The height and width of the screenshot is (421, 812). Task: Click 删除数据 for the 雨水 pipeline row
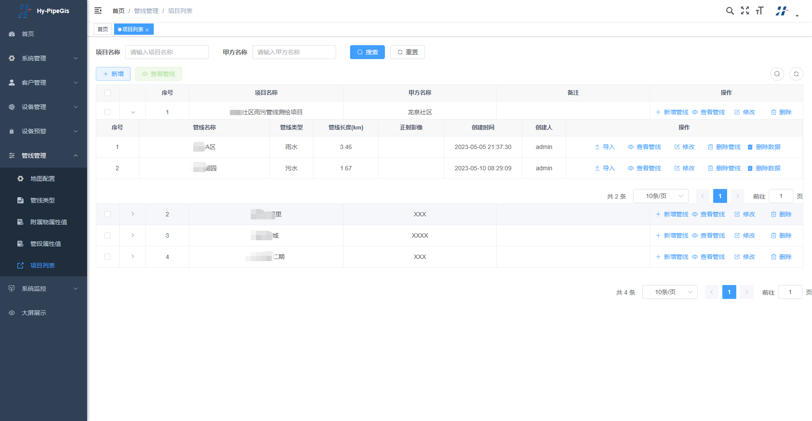coord(764,147)
